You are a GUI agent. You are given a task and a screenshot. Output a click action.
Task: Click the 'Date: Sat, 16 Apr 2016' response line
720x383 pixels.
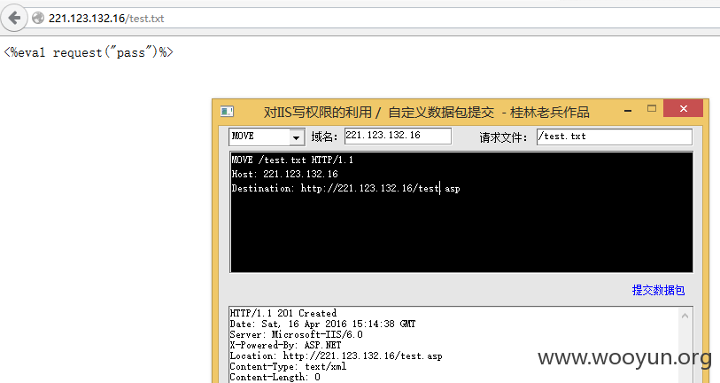point(322,324)
